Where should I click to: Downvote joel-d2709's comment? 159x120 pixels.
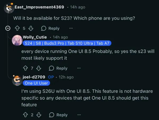point(39,115)
